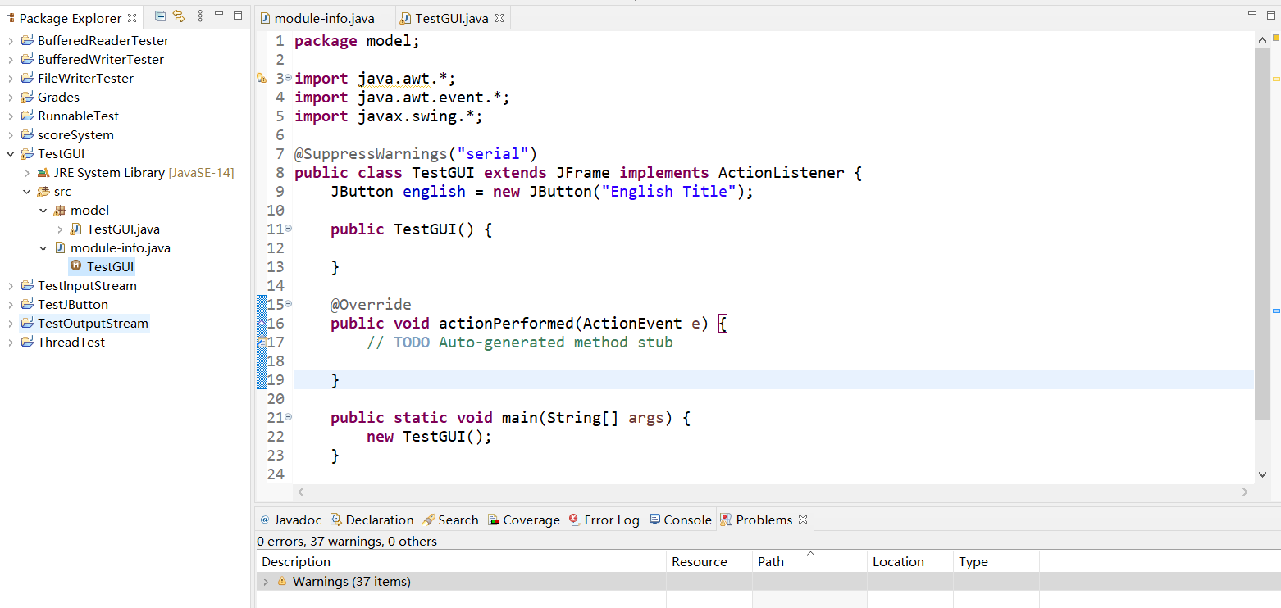The image size is (1281, 608).
Task: Click the Coverage view icon
Action: click(x=493, y=520)
